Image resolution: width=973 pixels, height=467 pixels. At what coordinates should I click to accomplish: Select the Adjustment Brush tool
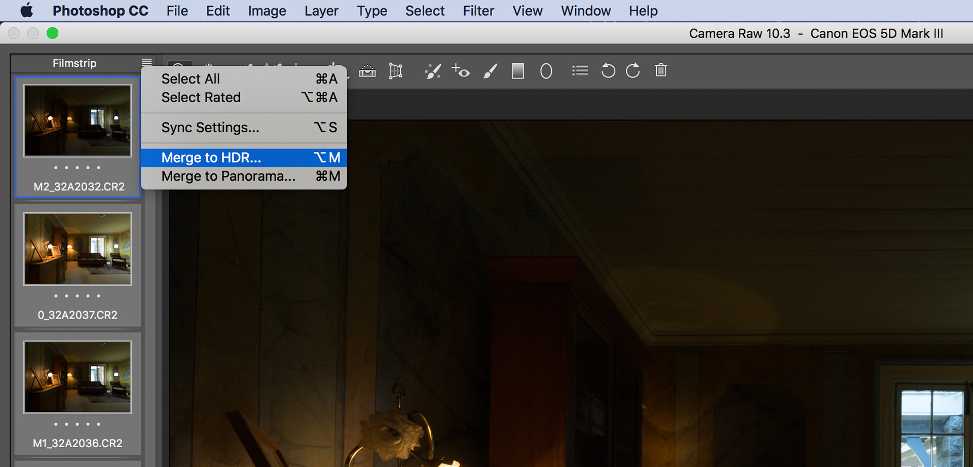(490, 71)
